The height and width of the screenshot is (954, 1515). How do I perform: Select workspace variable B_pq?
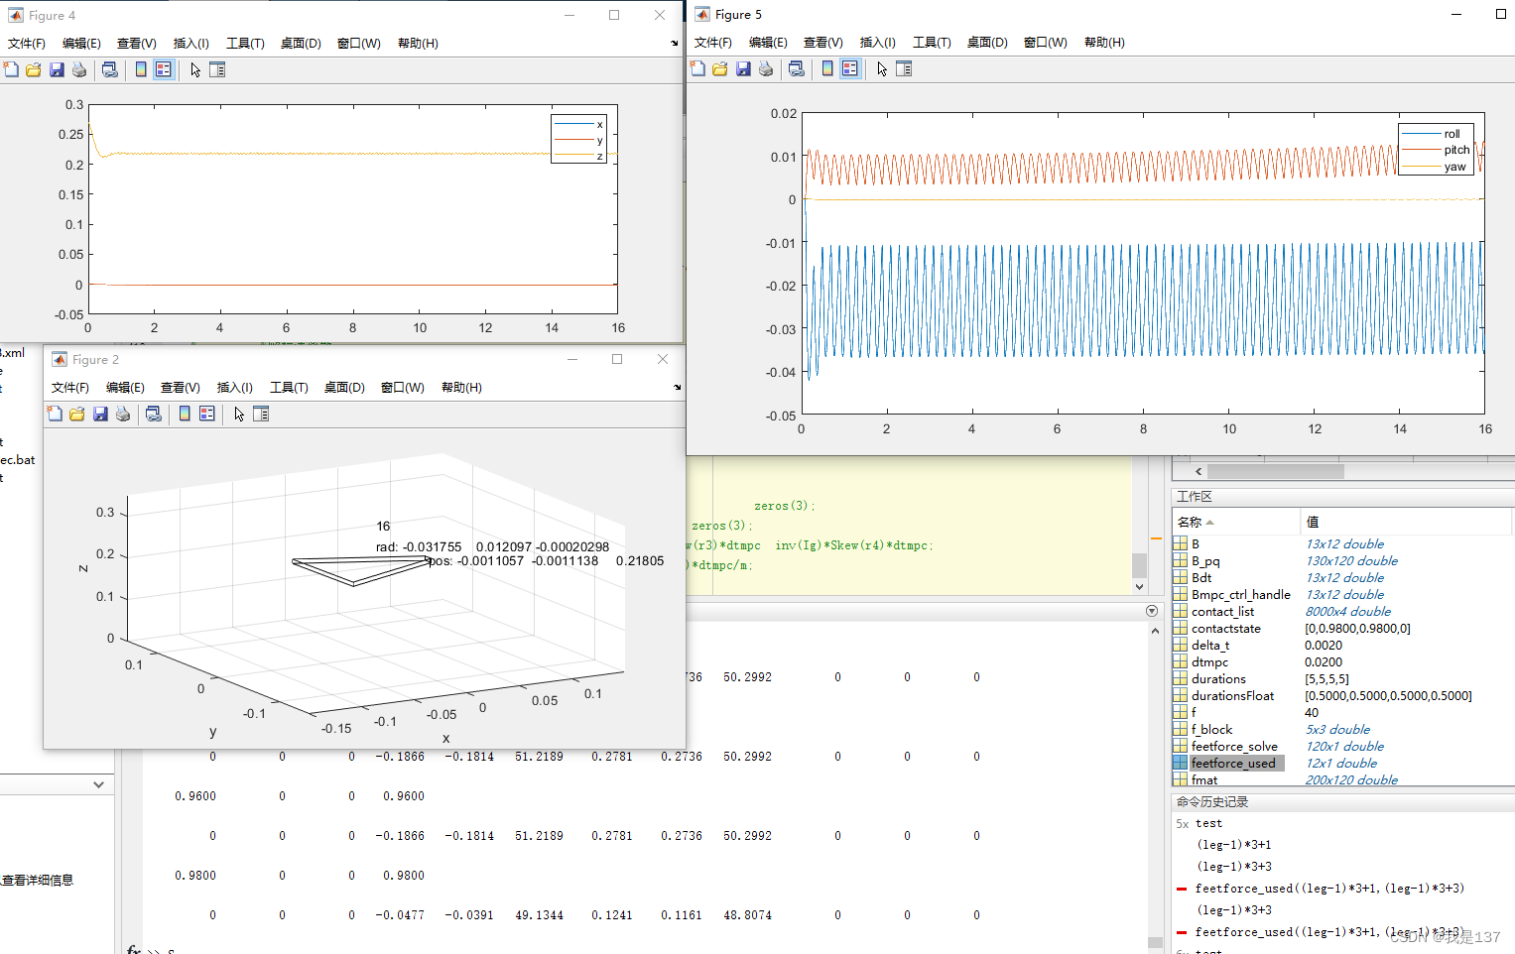coord(1205,560)
